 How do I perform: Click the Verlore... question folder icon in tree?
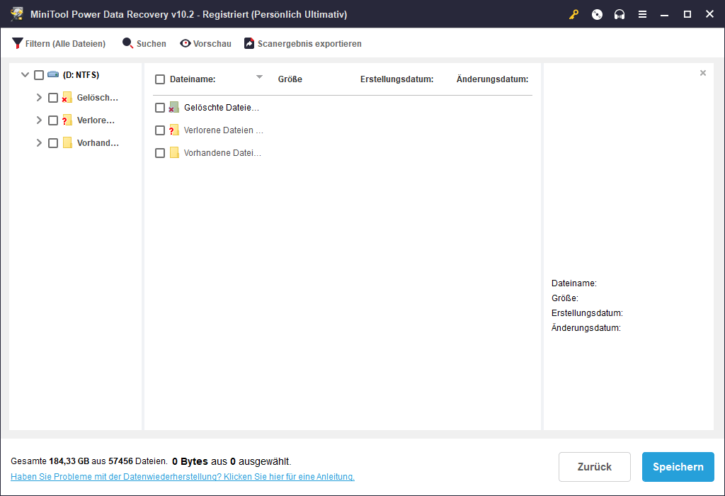67,120
